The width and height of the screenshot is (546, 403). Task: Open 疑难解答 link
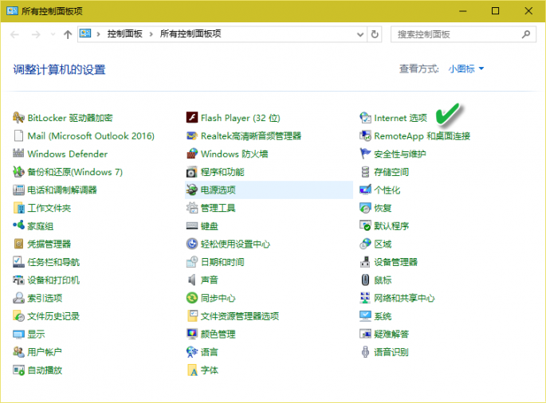point(391,335)
